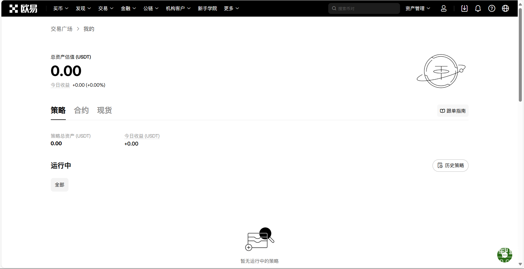Viewport: 524px width, 269px height.
Task: Click the OKX 欧易 logo
Action: [x=23, y=8]
